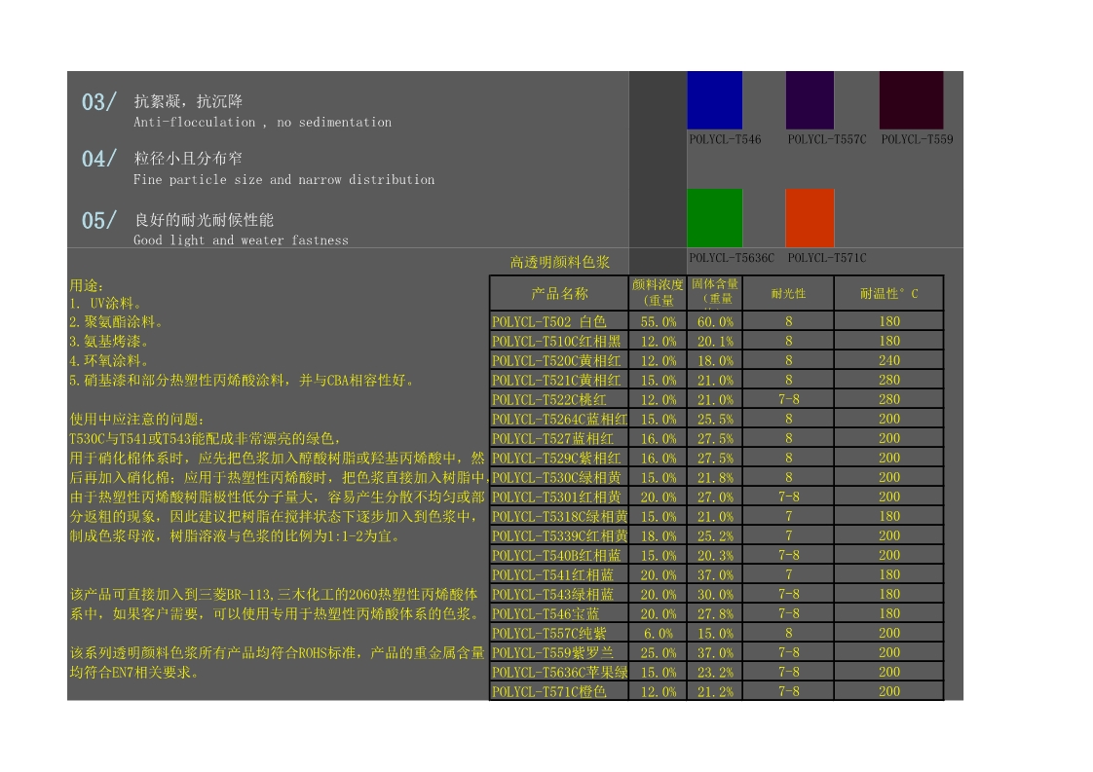Click the 用途： label text
The width and height of the screenshot is (1093, 772).
(86, 285)
